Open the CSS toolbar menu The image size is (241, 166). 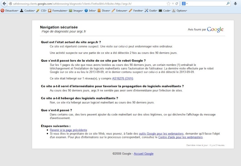pos(41,11)
